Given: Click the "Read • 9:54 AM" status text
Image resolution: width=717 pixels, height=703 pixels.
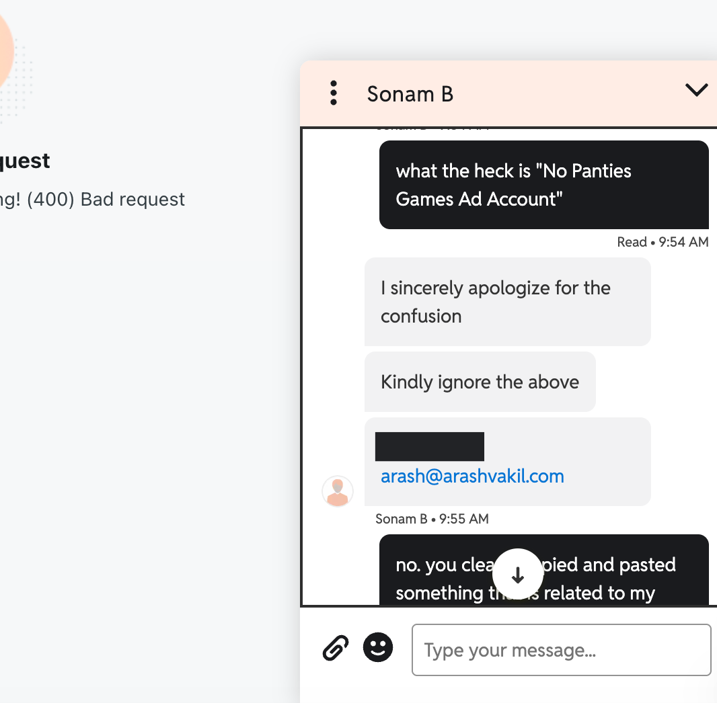Looking at the screenshot, I should [663, 242].
